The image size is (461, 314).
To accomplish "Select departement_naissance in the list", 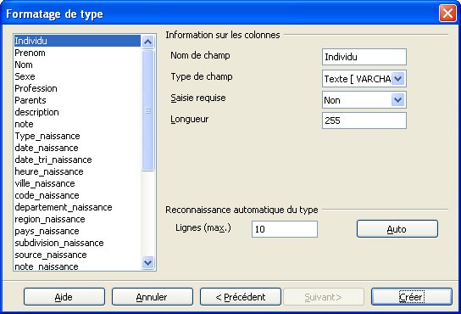I will click(x=77, y=207).
